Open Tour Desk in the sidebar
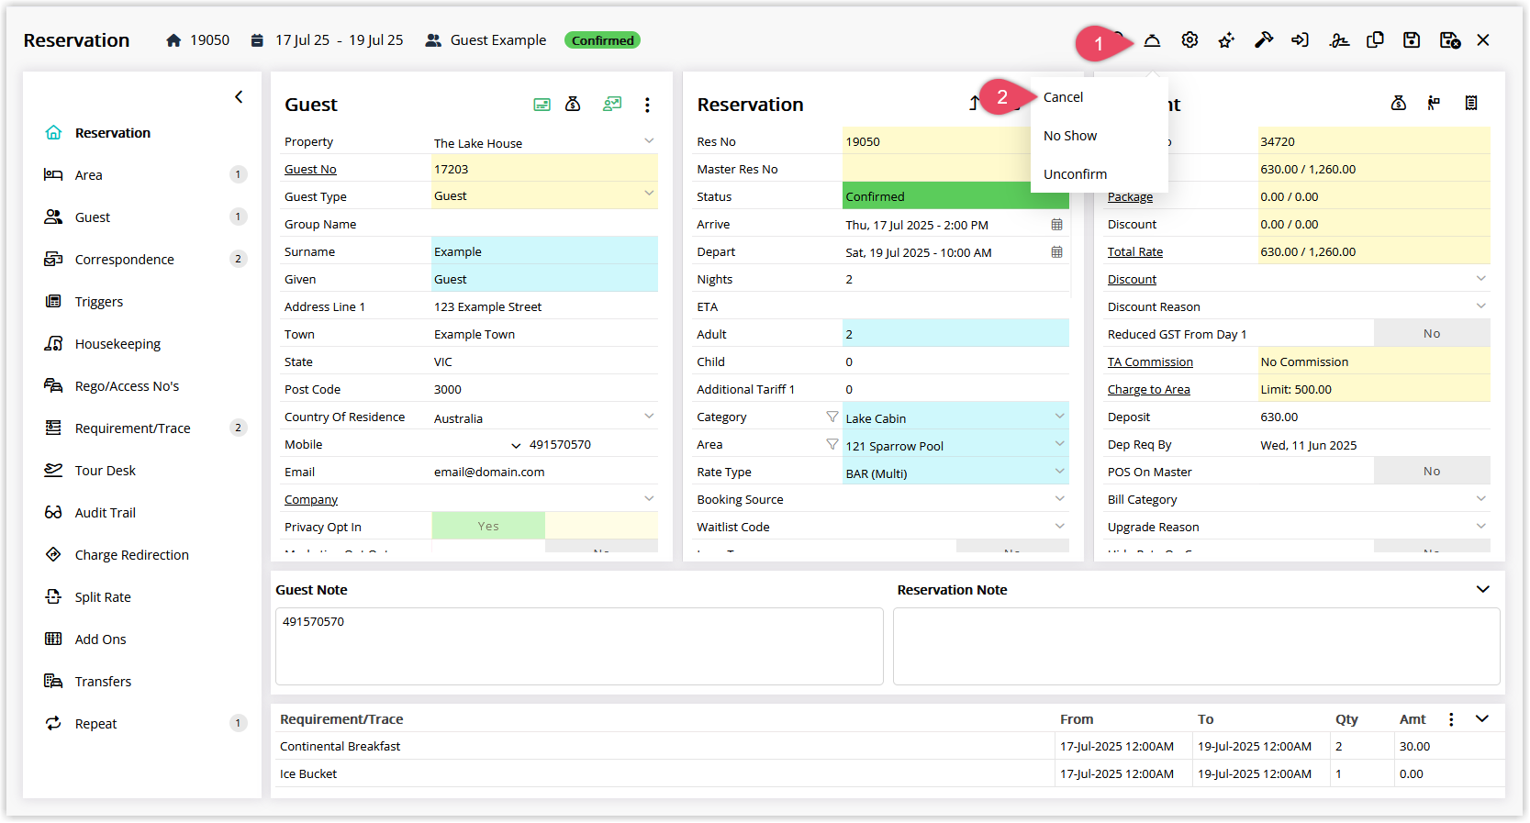This screenshot has height=823, width=1530. 105,470
